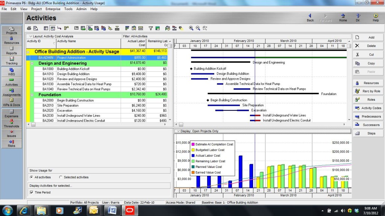Viewport: 385px width, 216px height.
Task: Open the Help icon top right
Action: click(376, 18)
